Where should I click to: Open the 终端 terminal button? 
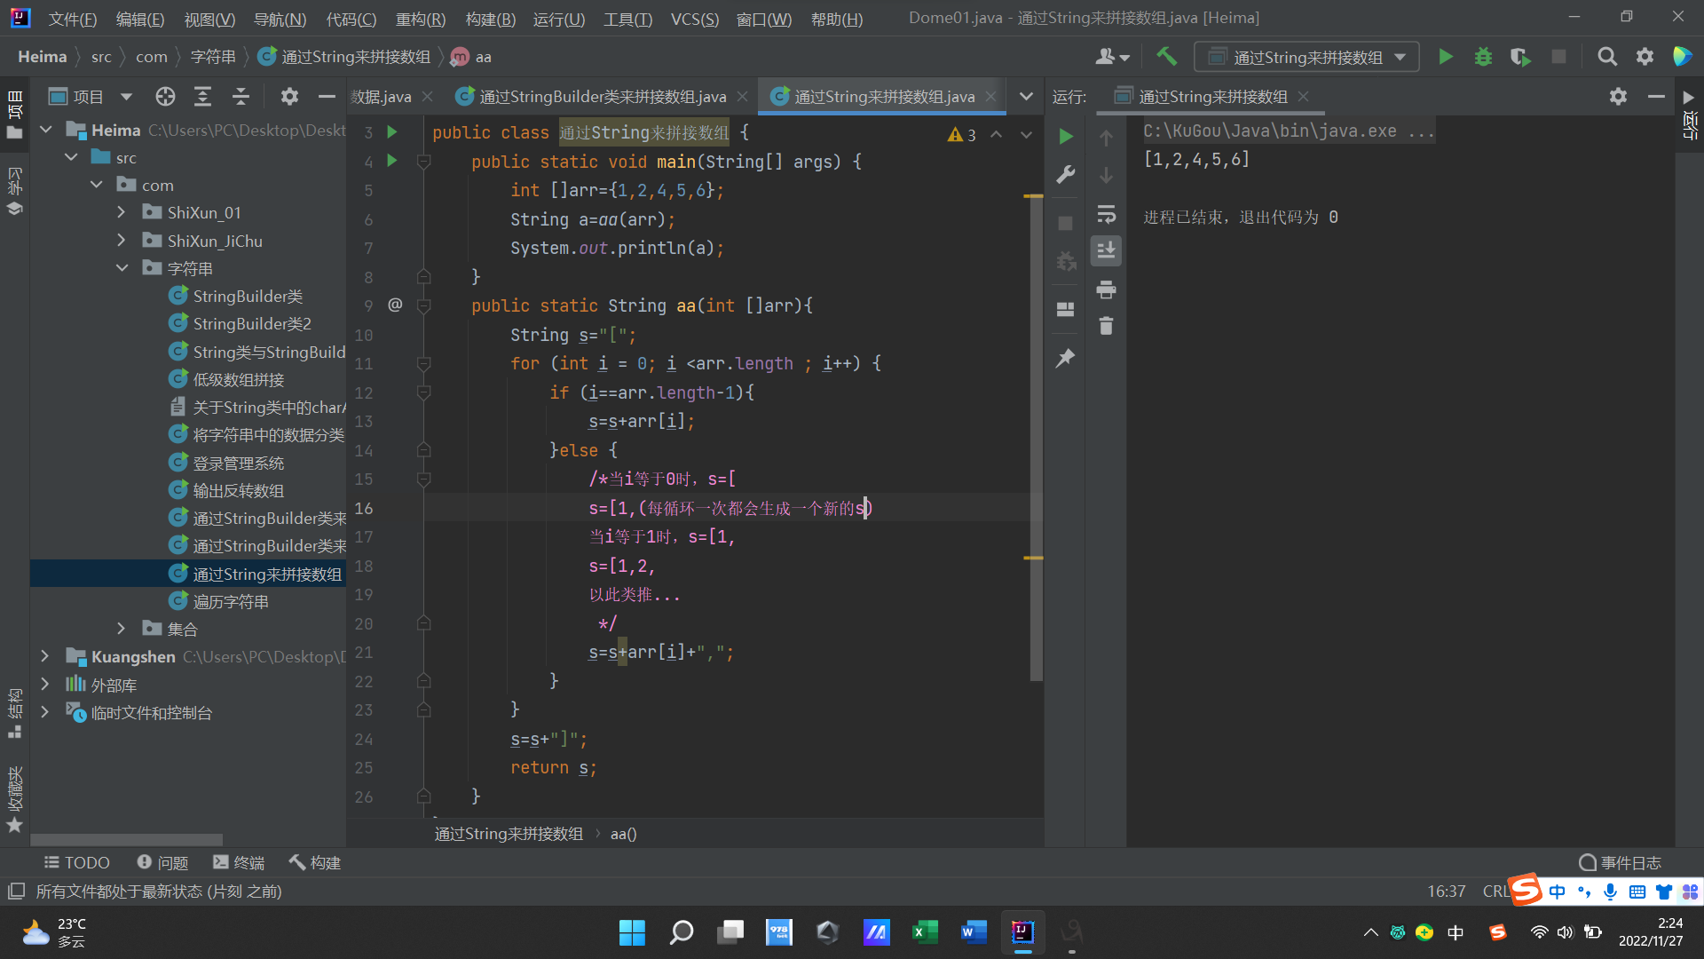point(239,862)
